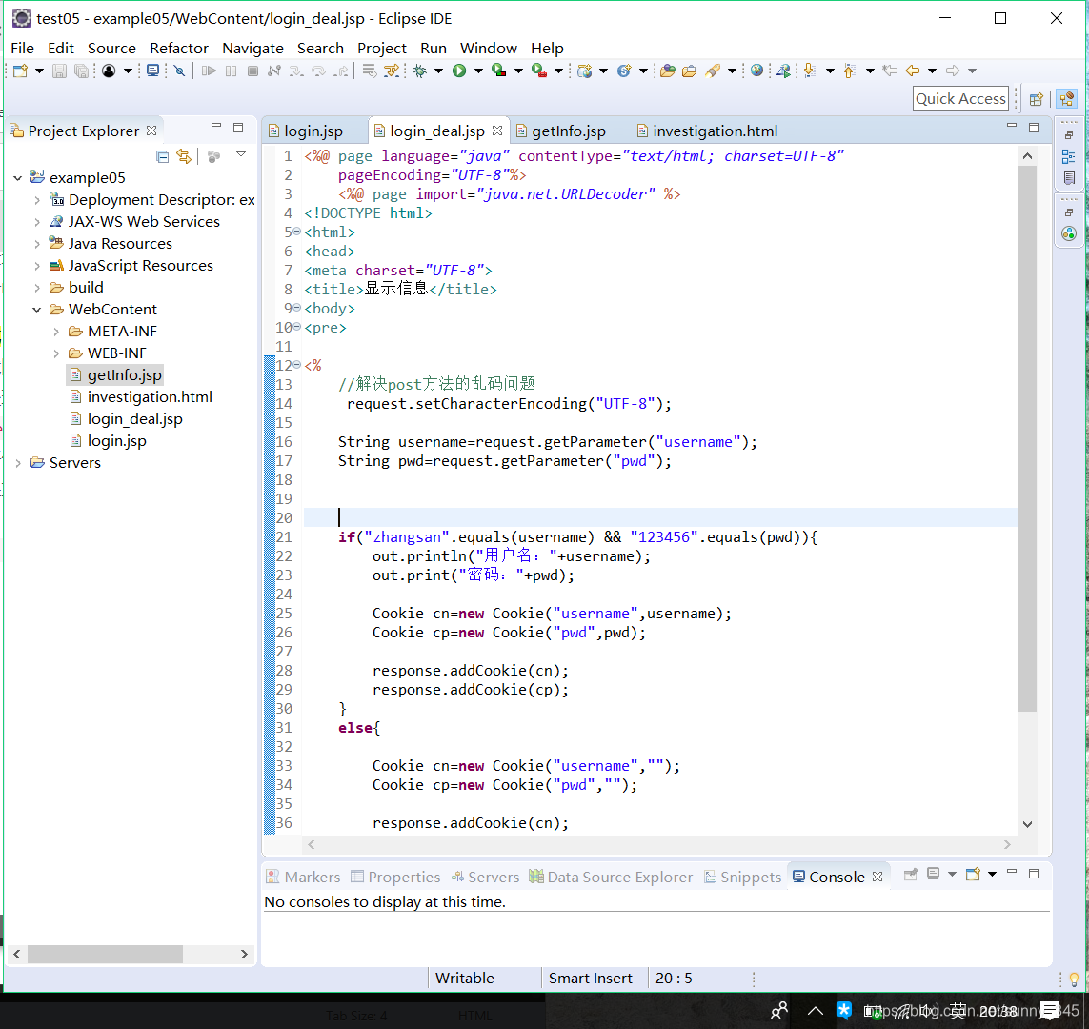Click the Resume debug icon
The height and width of the screenshot is (1029, 1089).
pyautogui.click(x=209, y=71)
